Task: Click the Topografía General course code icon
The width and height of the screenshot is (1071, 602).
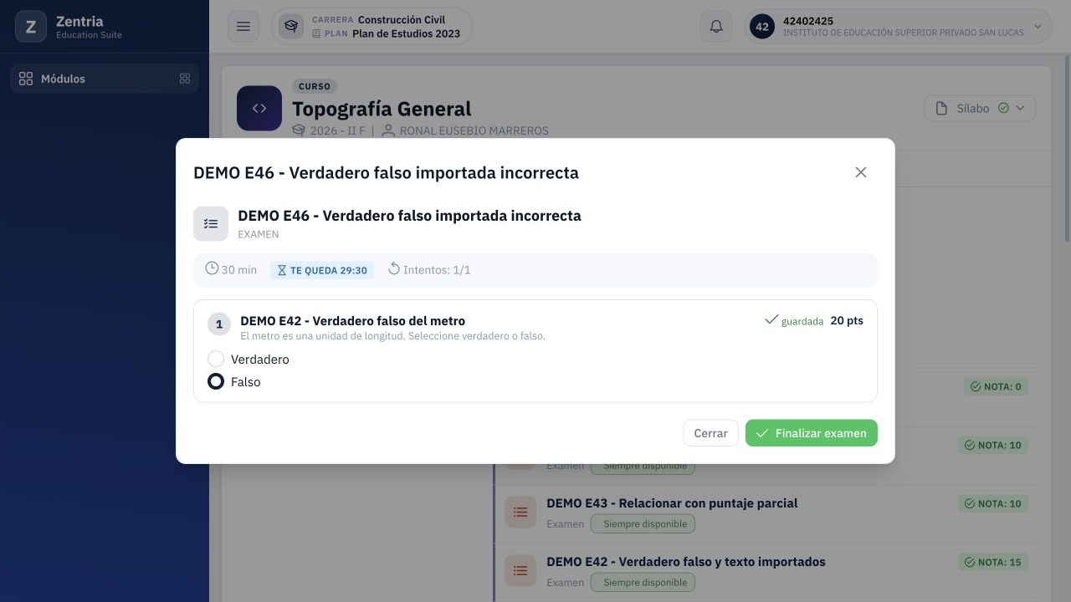Action: click(x=259, y=109)
